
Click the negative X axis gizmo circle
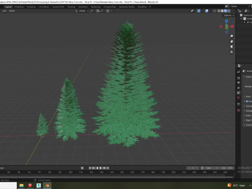(221, 26)
